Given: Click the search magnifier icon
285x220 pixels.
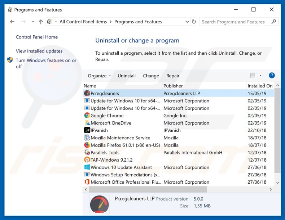Looking at the screenshot, I should 274,22.
